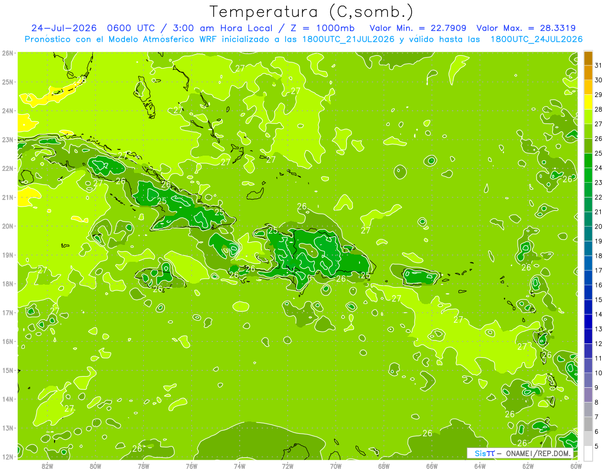Click the "25N" latitude label
This screenshot has width=612, height=473.
[7, 82]
